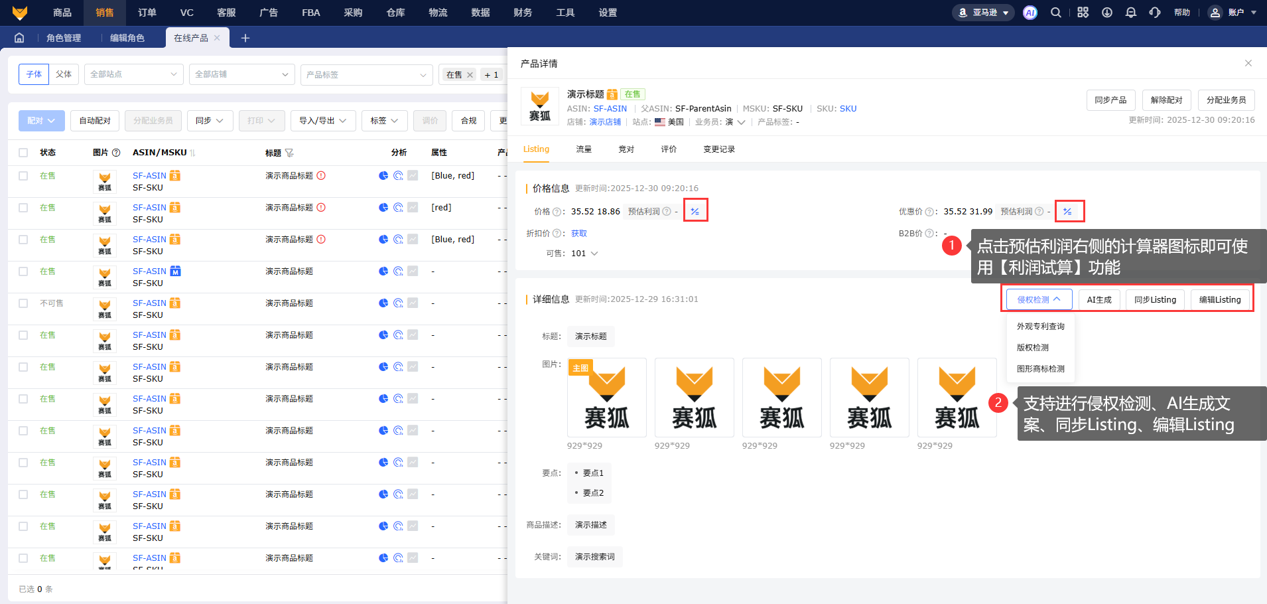Open profit calculator icon beside 优惠价 预估利润
This screenshot has height=604, width=1267.
(1068, 211)
